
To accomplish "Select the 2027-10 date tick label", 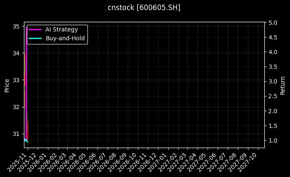I will pyautogui.click(x=250, y=160).
